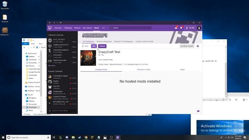Click the taskbar search box

point(28,137)
